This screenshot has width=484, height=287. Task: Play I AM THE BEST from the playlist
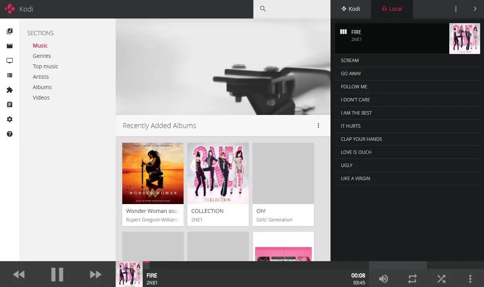tap(408, 113)
